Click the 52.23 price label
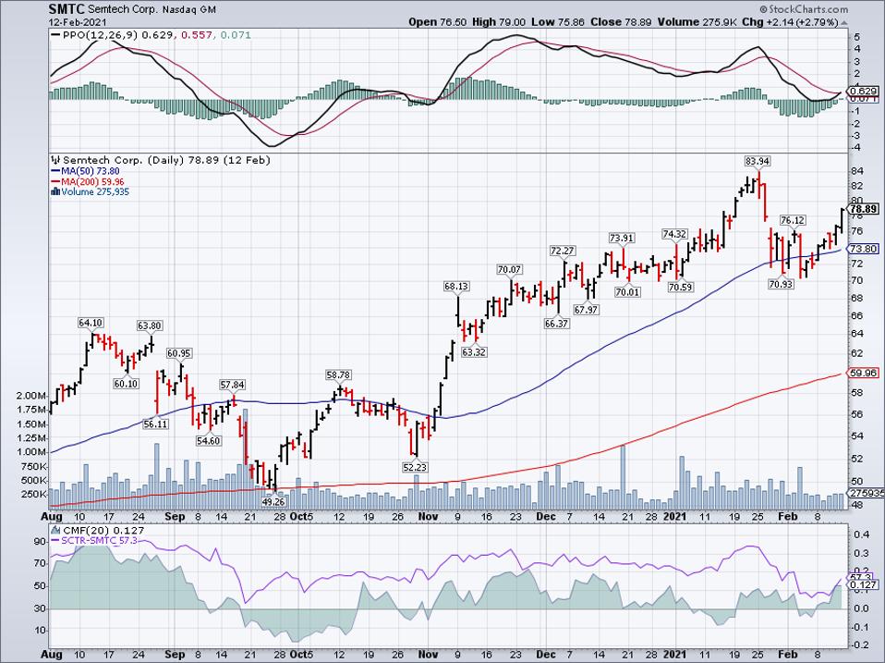885x663 pixels. click(x=414, y=467)
